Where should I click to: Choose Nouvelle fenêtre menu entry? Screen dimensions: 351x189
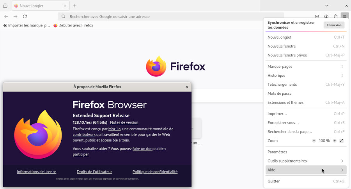pyautogui.click(x=306, y=46)
